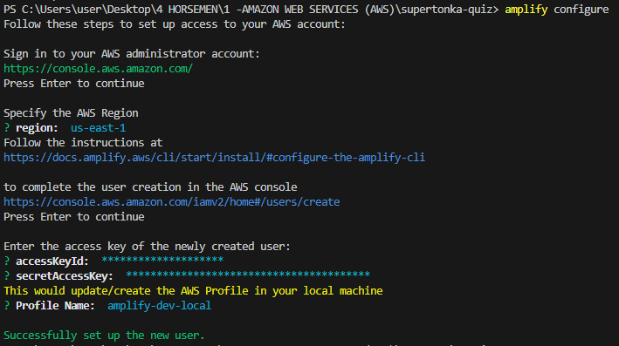
Task: Click the profile name 'amplify-dev-local'
Action: tap(159, 305)
